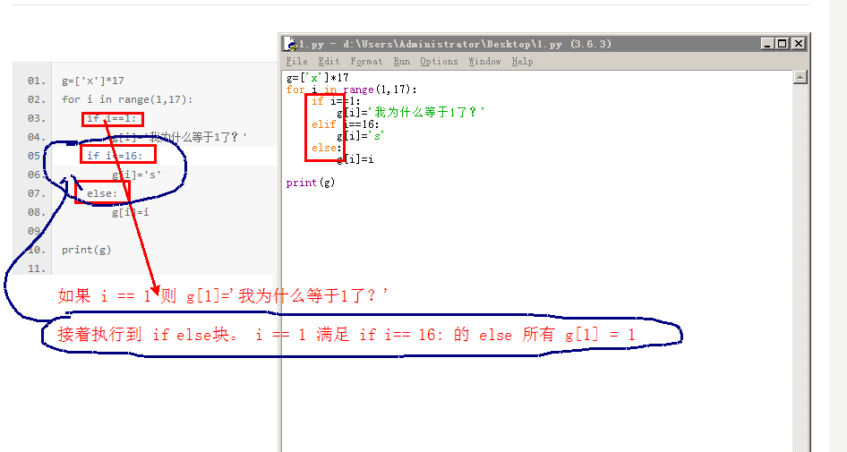The image size is (847, 452).
Task: Close the 1.py editor window
Action: 798,43
